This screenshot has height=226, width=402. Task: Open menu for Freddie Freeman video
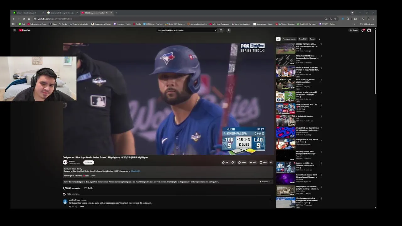point(321,45)
